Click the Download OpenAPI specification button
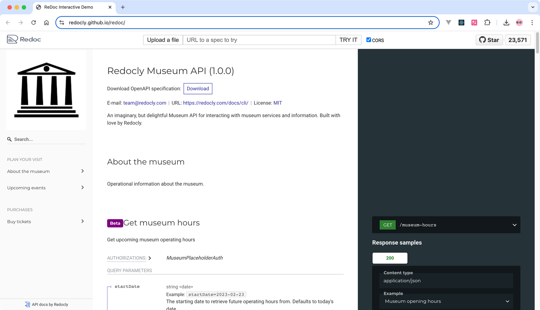Image resolution: width=540 pixels, height=310 pixels. pos(197,88)
